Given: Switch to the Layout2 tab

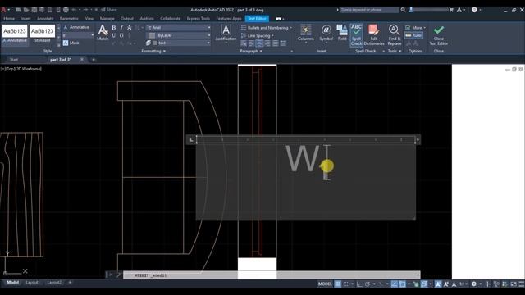Looking at the screenshot, I should tap(54, 283).
